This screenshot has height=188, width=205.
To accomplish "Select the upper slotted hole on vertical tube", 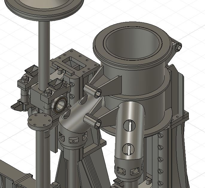I will tap(129, 126).
